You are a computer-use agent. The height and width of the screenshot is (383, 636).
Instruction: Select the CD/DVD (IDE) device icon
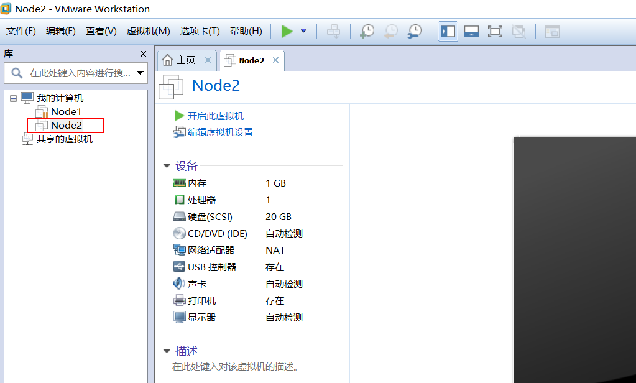tap(180, 233)
